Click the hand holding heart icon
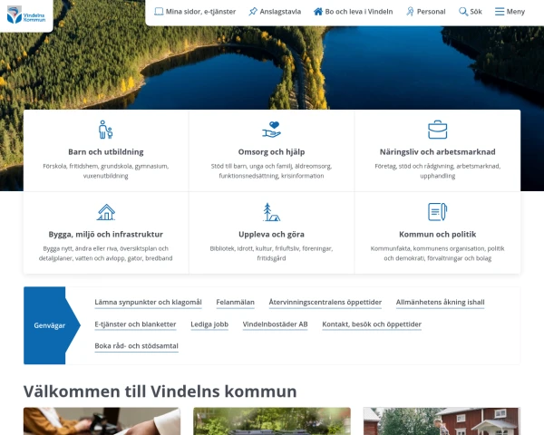This screenshot has width=544, height=435. point(271,130)
